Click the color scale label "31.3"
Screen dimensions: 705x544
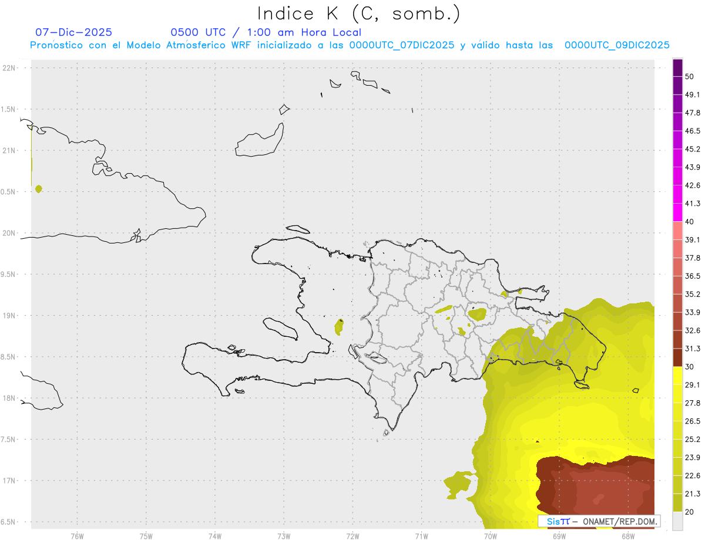click(x=693, y=349)
